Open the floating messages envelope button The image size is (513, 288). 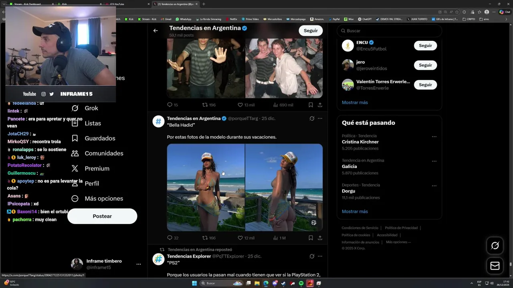pyautogui.click(x=495, y=266)
